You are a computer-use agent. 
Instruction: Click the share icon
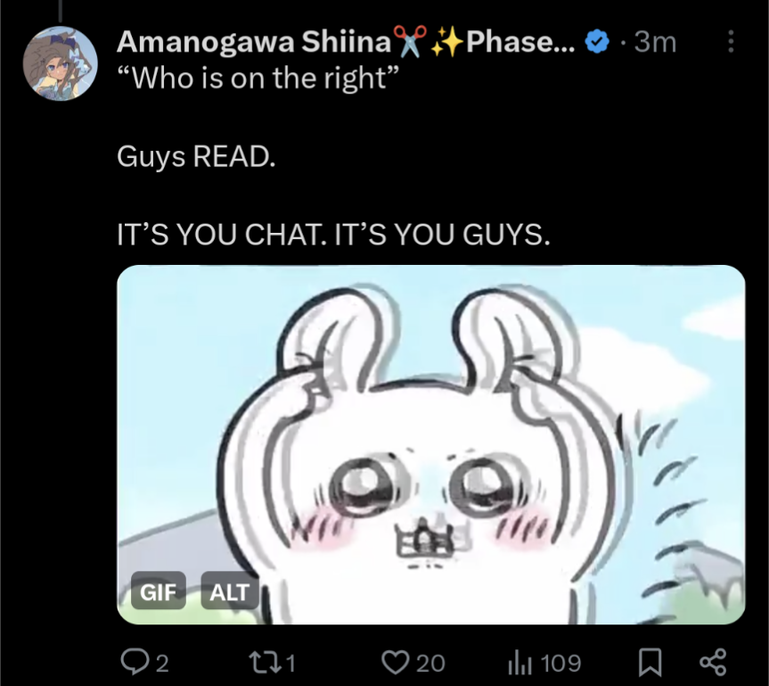pos(713,663)
